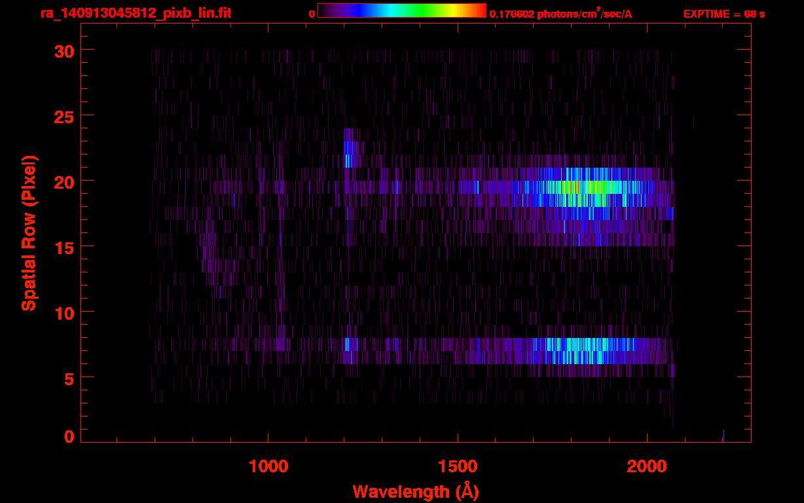Click the 1000 wavelength tick label
804x503 pixels.
pos(268,466)
